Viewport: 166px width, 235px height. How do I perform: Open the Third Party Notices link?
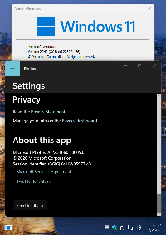tap(34, 182)
